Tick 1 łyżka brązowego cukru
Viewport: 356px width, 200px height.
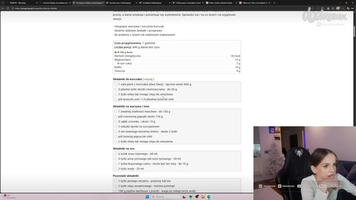pos(116,164)
